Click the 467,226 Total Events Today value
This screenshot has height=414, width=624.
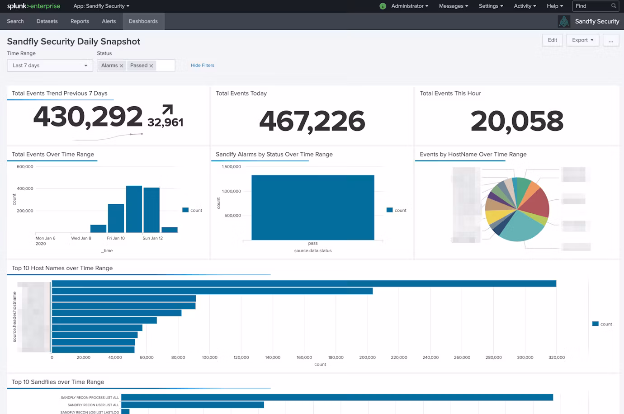pyautogui.click(x=312, y=121)
